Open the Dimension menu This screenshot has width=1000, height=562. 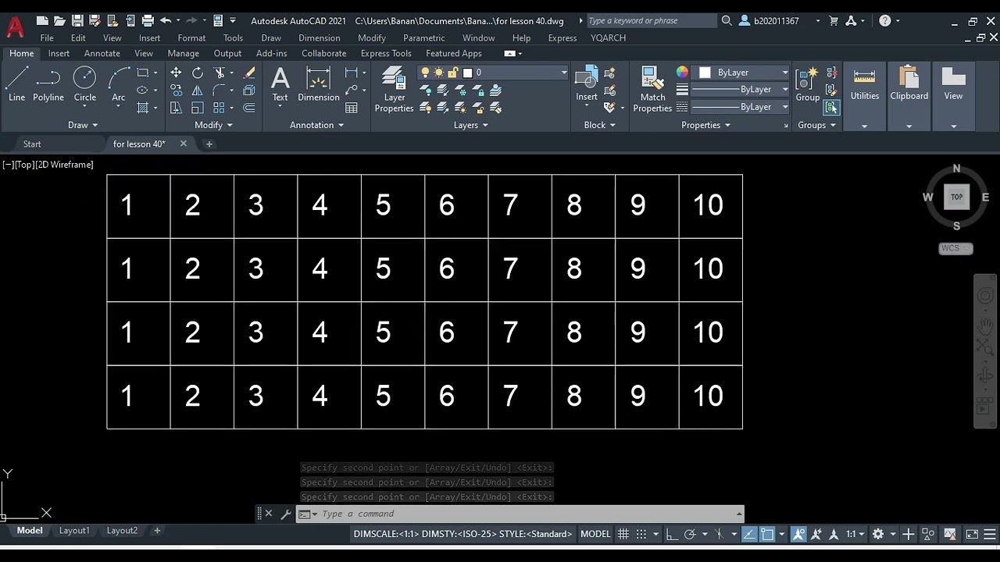(319, 37)
